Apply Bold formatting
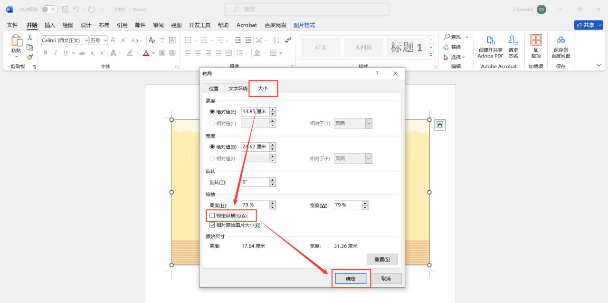This screenshot has width=608, height=303. [46, 53]
